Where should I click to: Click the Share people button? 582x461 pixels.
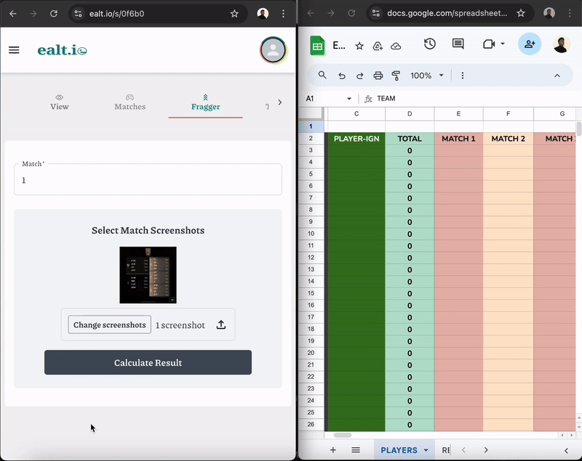point(530,44)
